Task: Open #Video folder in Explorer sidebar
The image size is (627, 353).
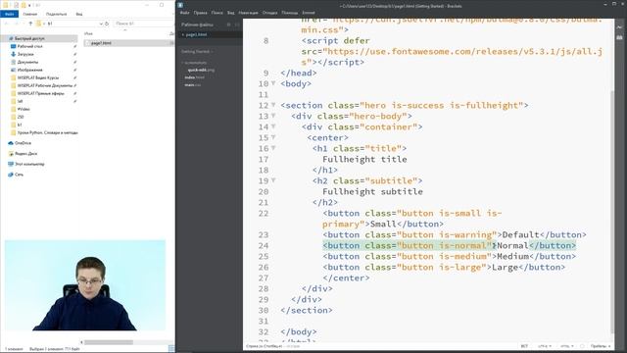Action: click(x=24, y=109)
